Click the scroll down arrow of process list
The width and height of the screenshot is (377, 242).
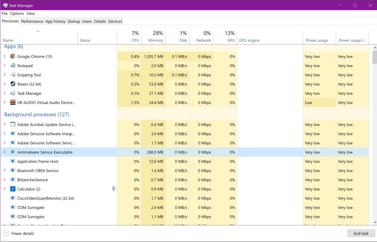[x=375, y=222]
